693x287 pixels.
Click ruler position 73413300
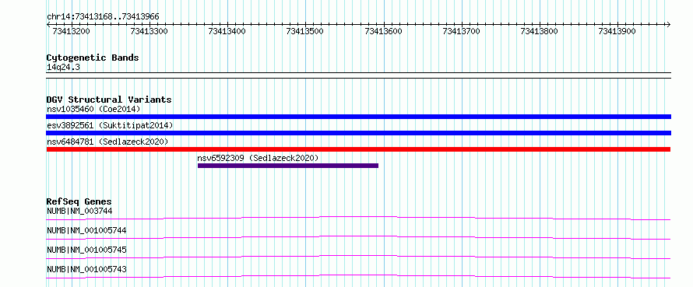150,31
